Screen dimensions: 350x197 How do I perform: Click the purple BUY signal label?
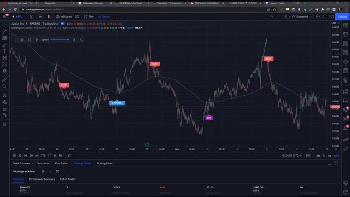(x=209, y=118)
